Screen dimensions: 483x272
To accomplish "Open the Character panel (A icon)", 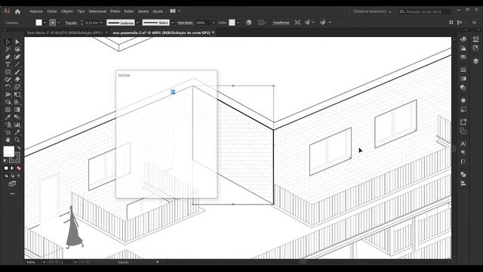I will click(x=463, y=144).
